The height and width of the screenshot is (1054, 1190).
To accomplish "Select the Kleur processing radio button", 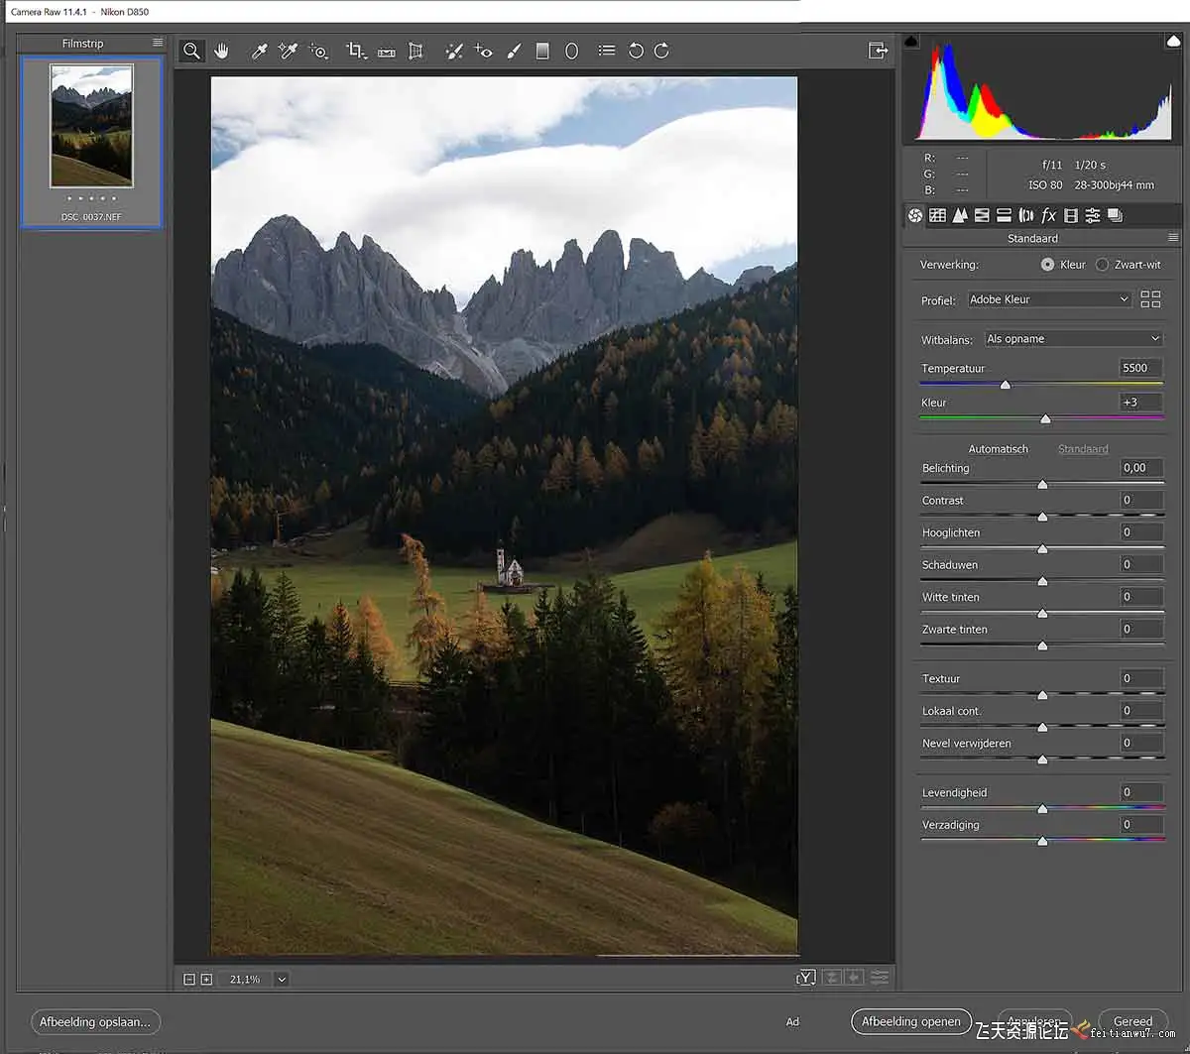I will pyautogui.click(x=1047, y=265).
